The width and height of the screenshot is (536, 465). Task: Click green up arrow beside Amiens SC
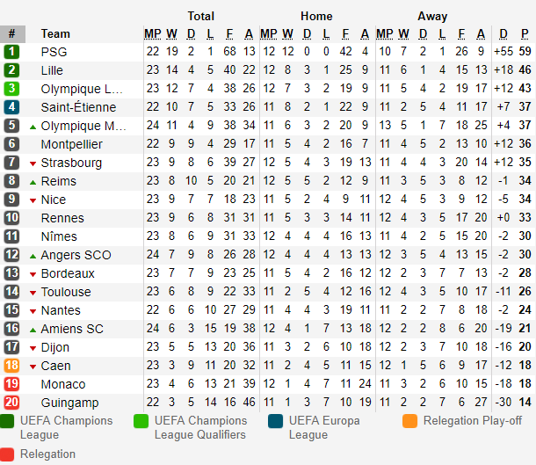pos(33,330)
